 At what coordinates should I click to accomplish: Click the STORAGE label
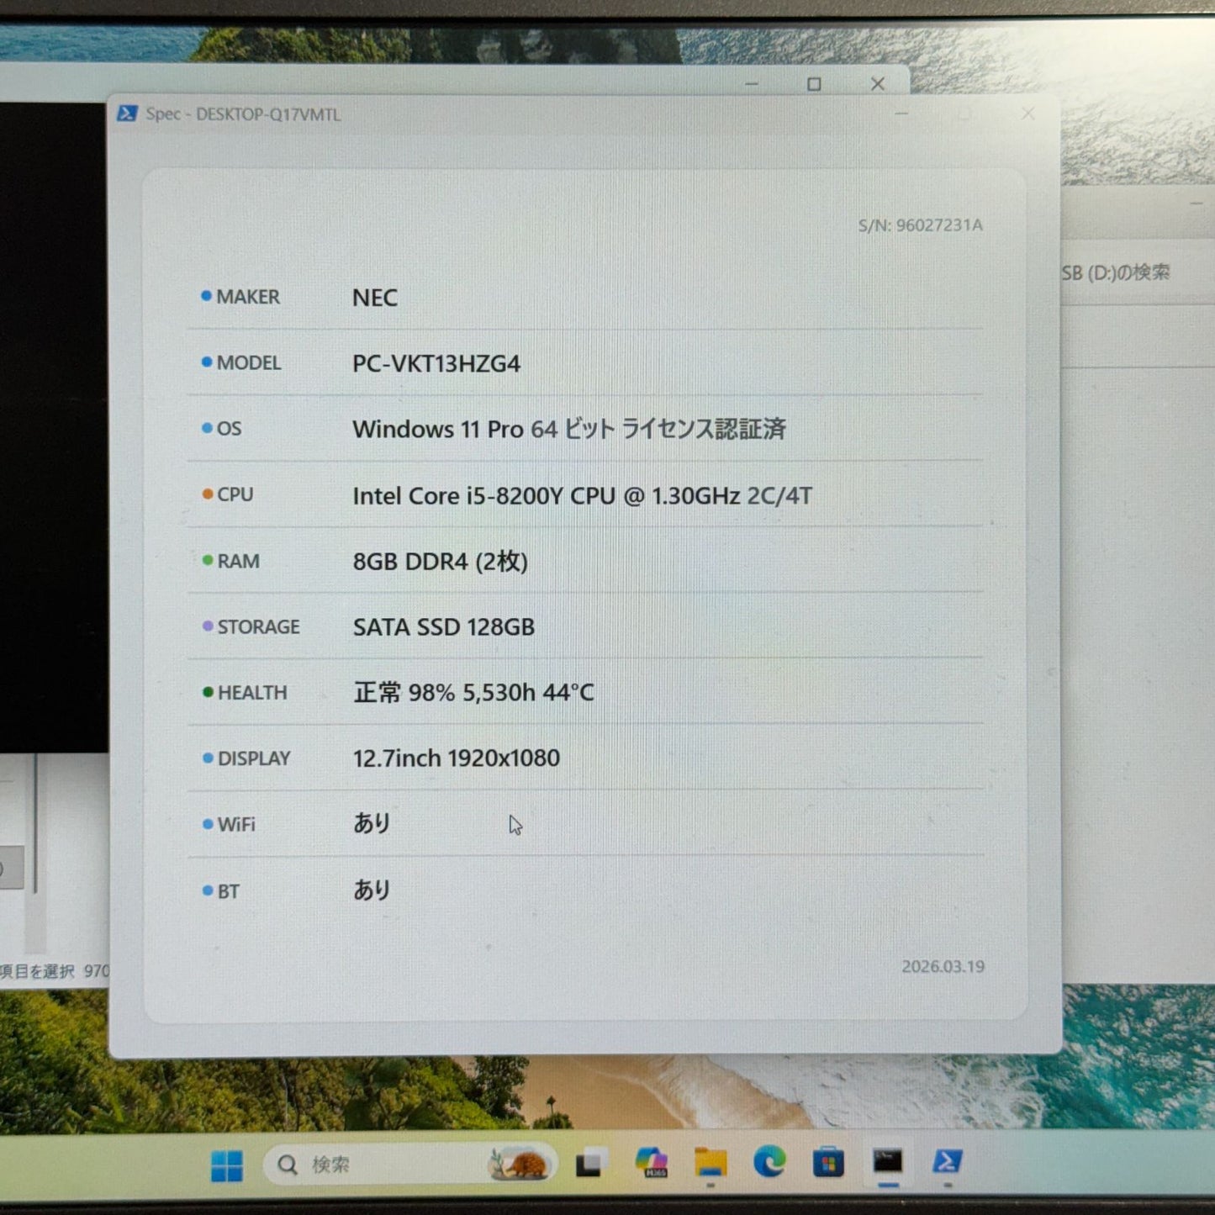258,626
